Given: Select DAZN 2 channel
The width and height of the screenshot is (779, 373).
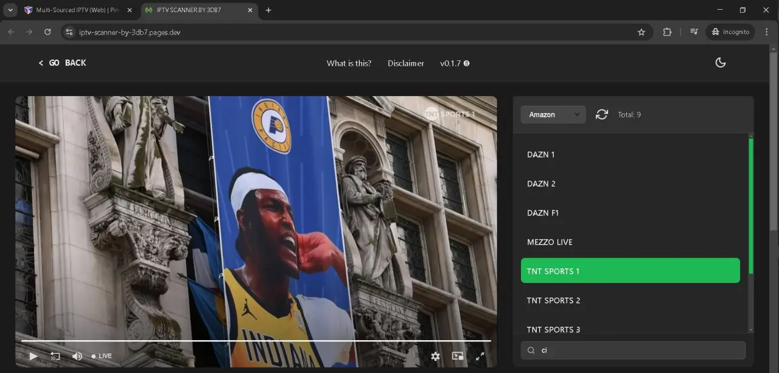Looking at the screenshot, I should pos(631,184).
